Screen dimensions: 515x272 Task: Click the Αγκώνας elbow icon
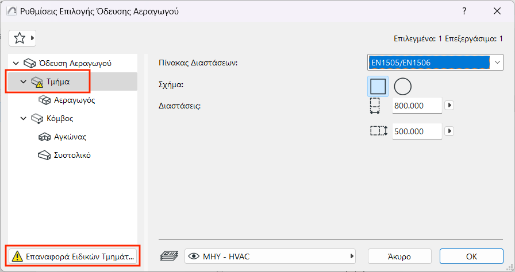click(x=45, y=137)
